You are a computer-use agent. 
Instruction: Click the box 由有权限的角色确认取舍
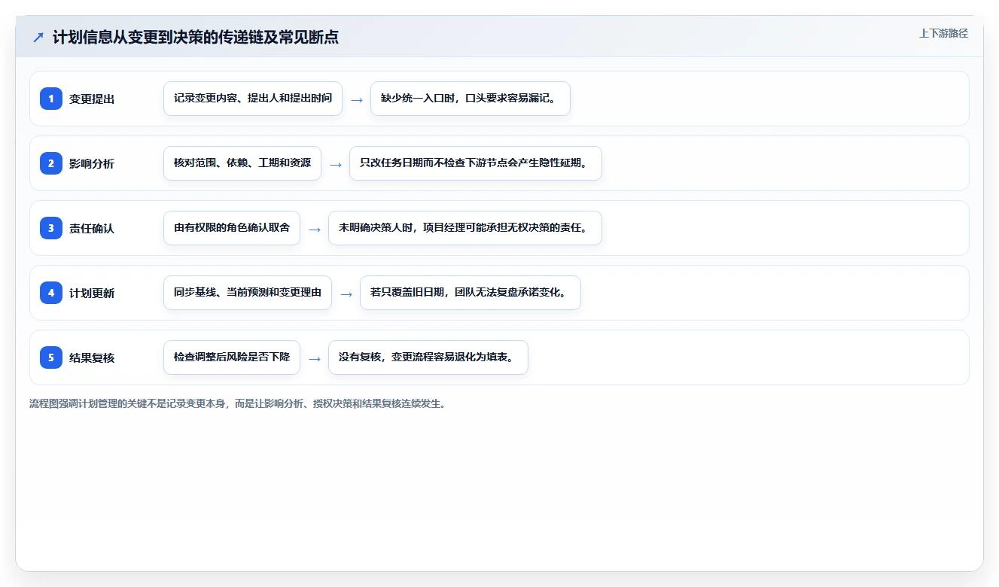pos(232,228)
